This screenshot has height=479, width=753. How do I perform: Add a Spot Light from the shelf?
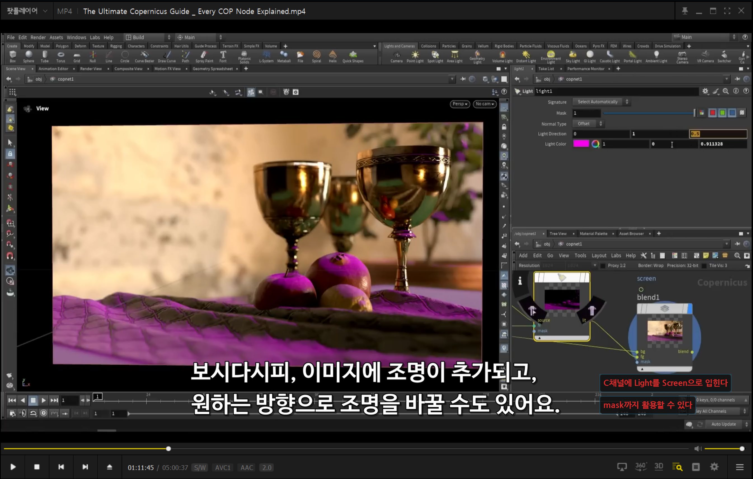click(x=435, y=57)
